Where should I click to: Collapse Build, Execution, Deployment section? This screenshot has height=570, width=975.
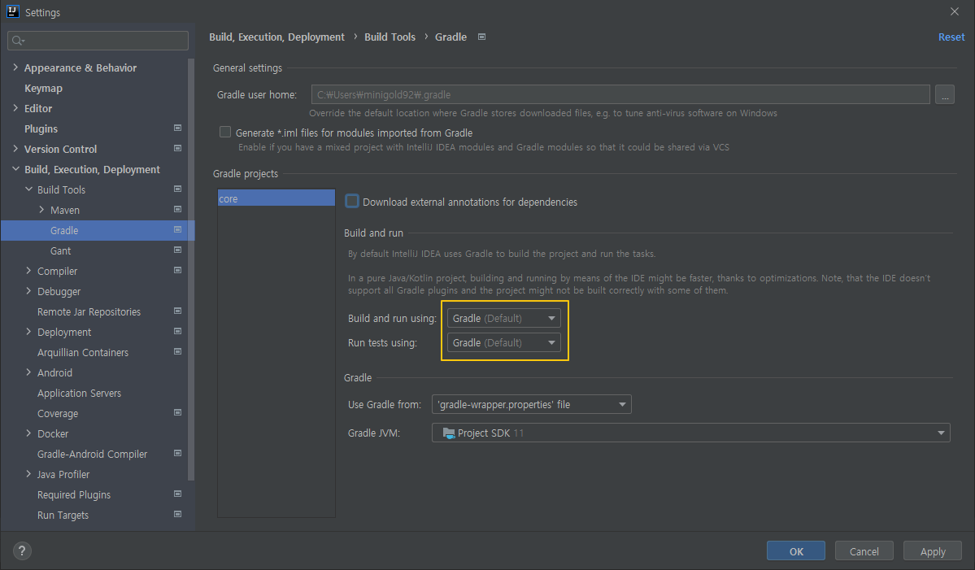click(15, 169)
